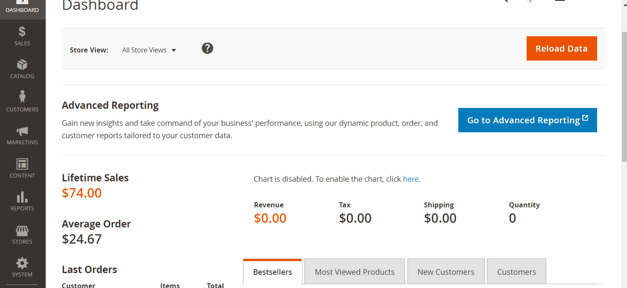Viewport: 627px width, 288px height.
Task: Click the 'here' link to enable chart
Action: click(410, 179)
